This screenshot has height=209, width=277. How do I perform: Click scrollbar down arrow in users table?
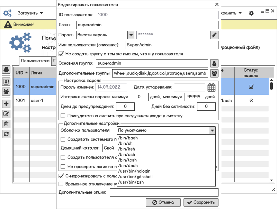[271, 180]
